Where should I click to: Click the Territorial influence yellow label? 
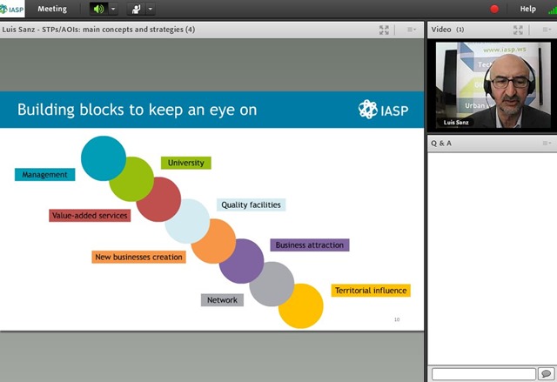pos(371,291)
